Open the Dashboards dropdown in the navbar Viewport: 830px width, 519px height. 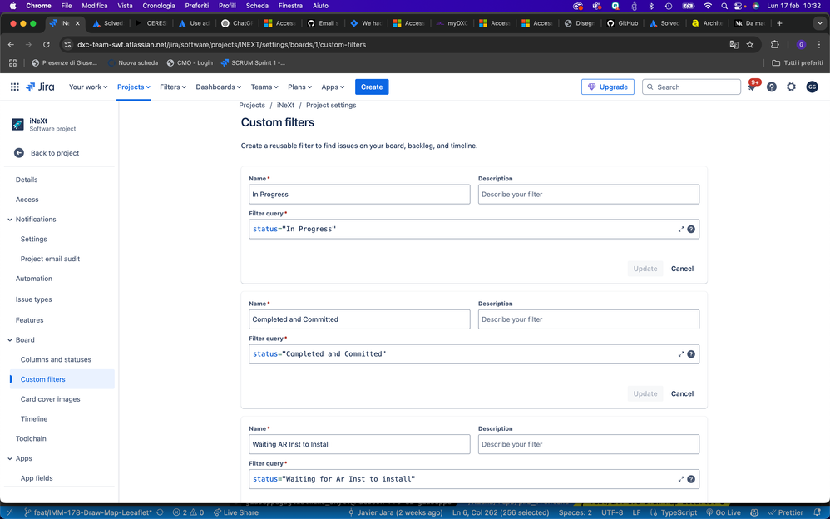(x=218, y=86)
